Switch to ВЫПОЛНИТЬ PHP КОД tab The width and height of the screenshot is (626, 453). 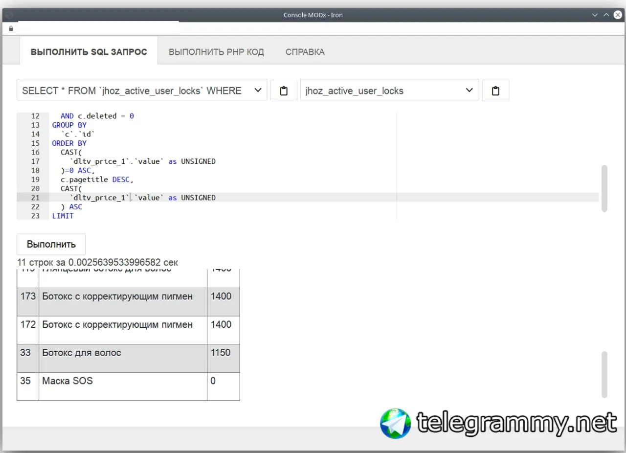point(216,52)
